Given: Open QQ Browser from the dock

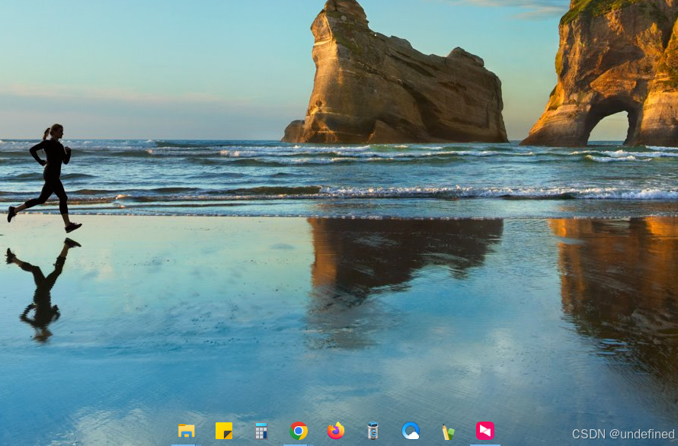Looking at the screenshot, I should click(411, 432).
